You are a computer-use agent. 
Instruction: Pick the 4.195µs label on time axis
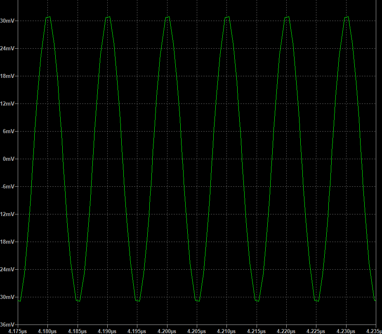coord(137,331)
